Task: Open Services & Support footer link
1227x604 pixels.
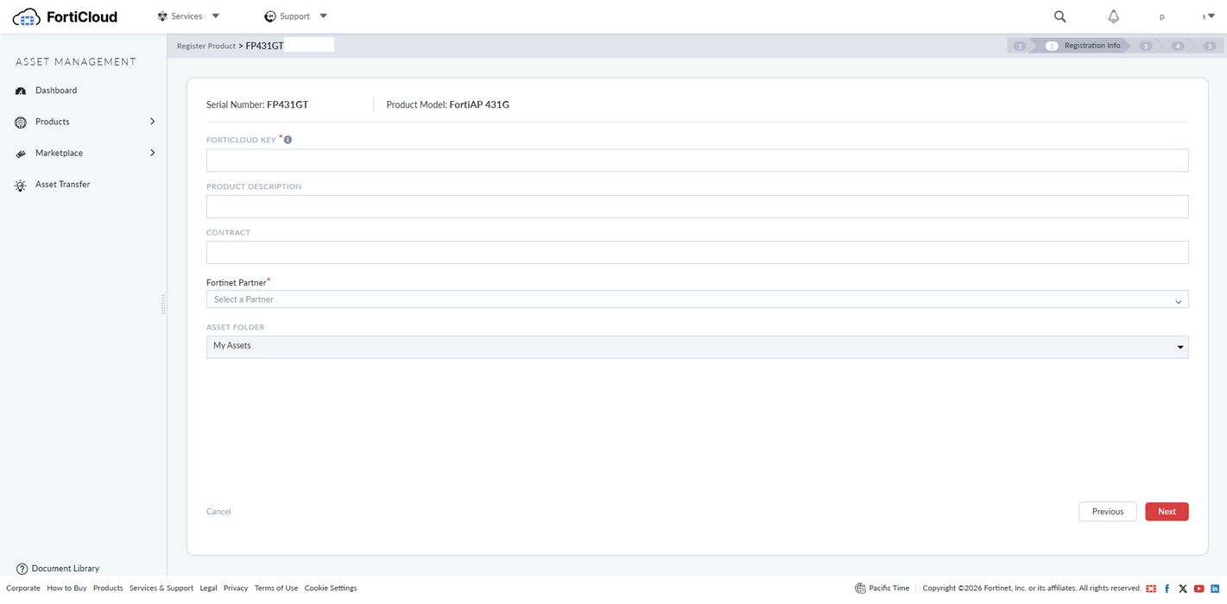Action: [161, 588]
